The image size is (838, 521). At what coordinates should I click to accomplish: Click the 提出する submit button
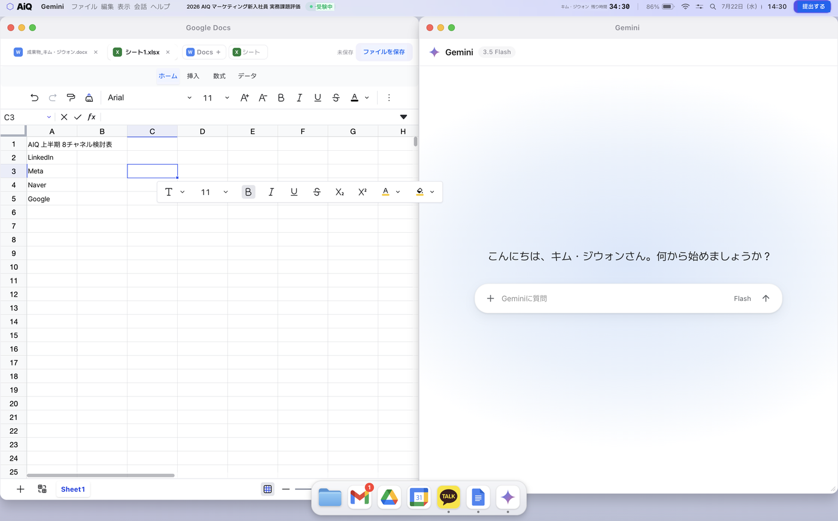(813, 7)
